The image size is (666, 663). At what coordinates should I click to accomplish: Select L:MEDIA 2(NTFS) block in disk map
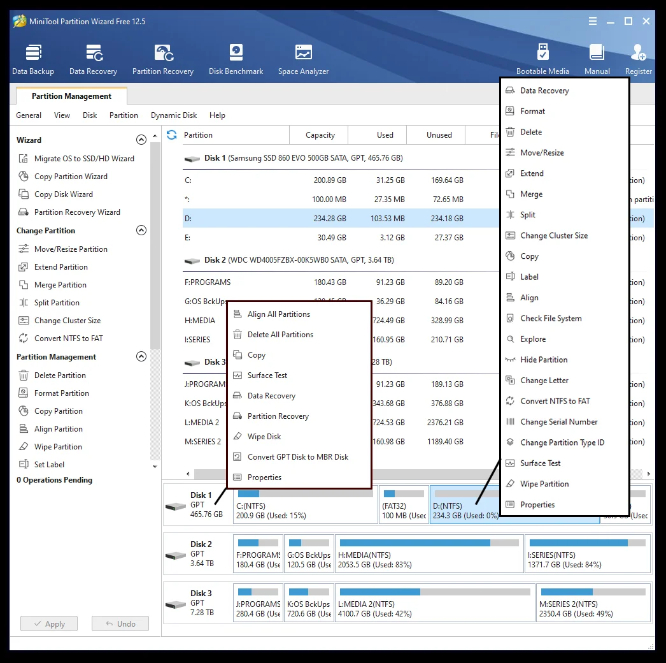pos(435,602)
